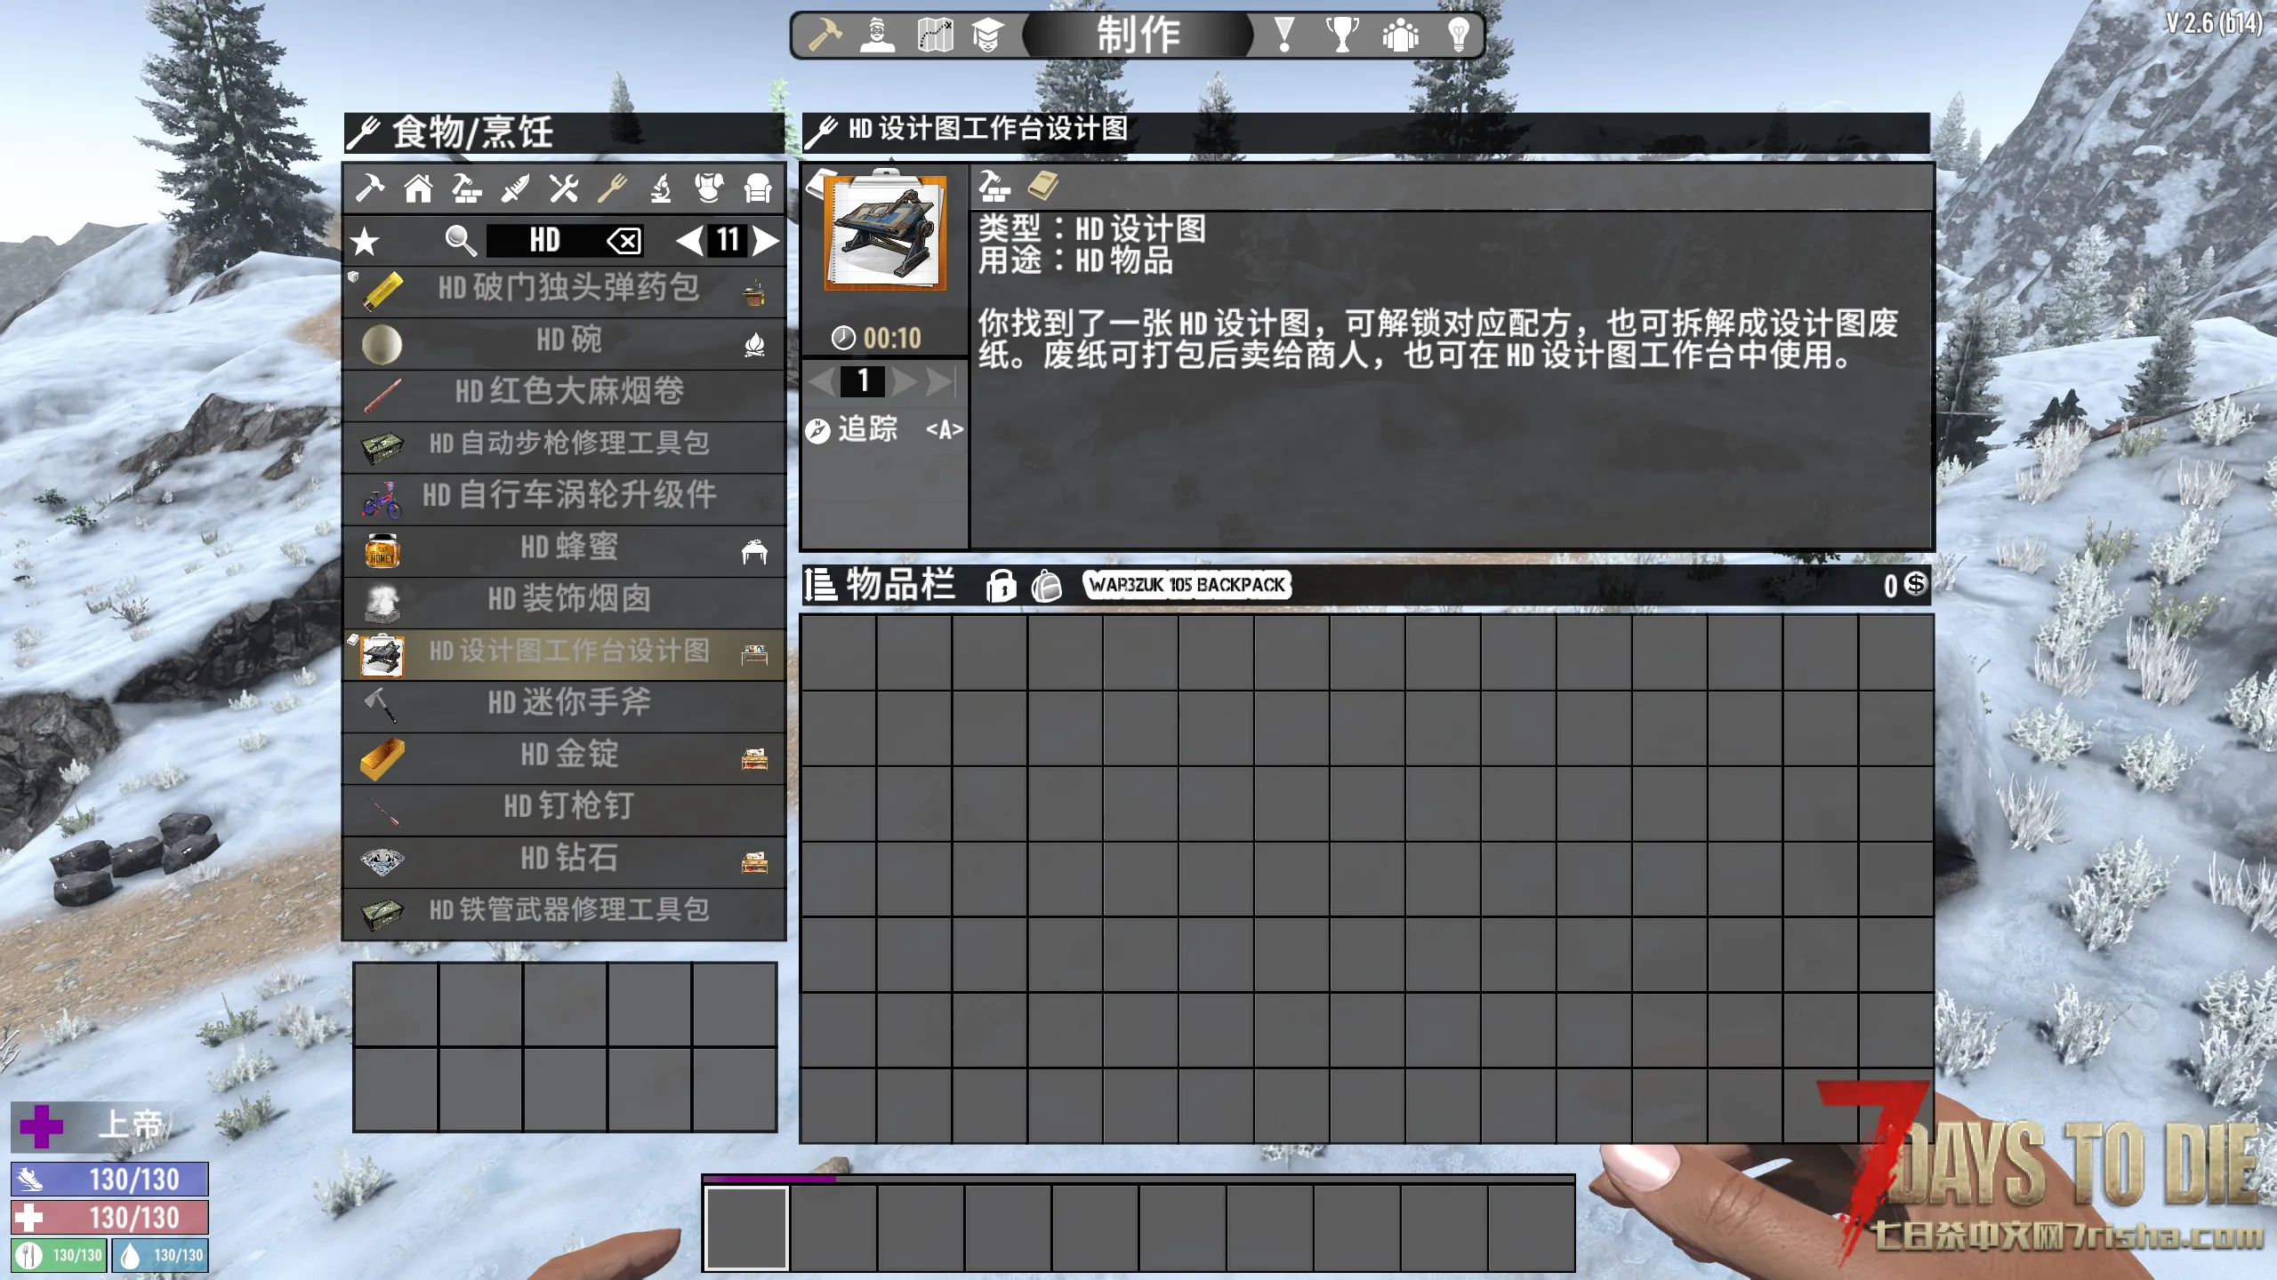
Task: Select the building house recipe category
Action: click(418, 188)
